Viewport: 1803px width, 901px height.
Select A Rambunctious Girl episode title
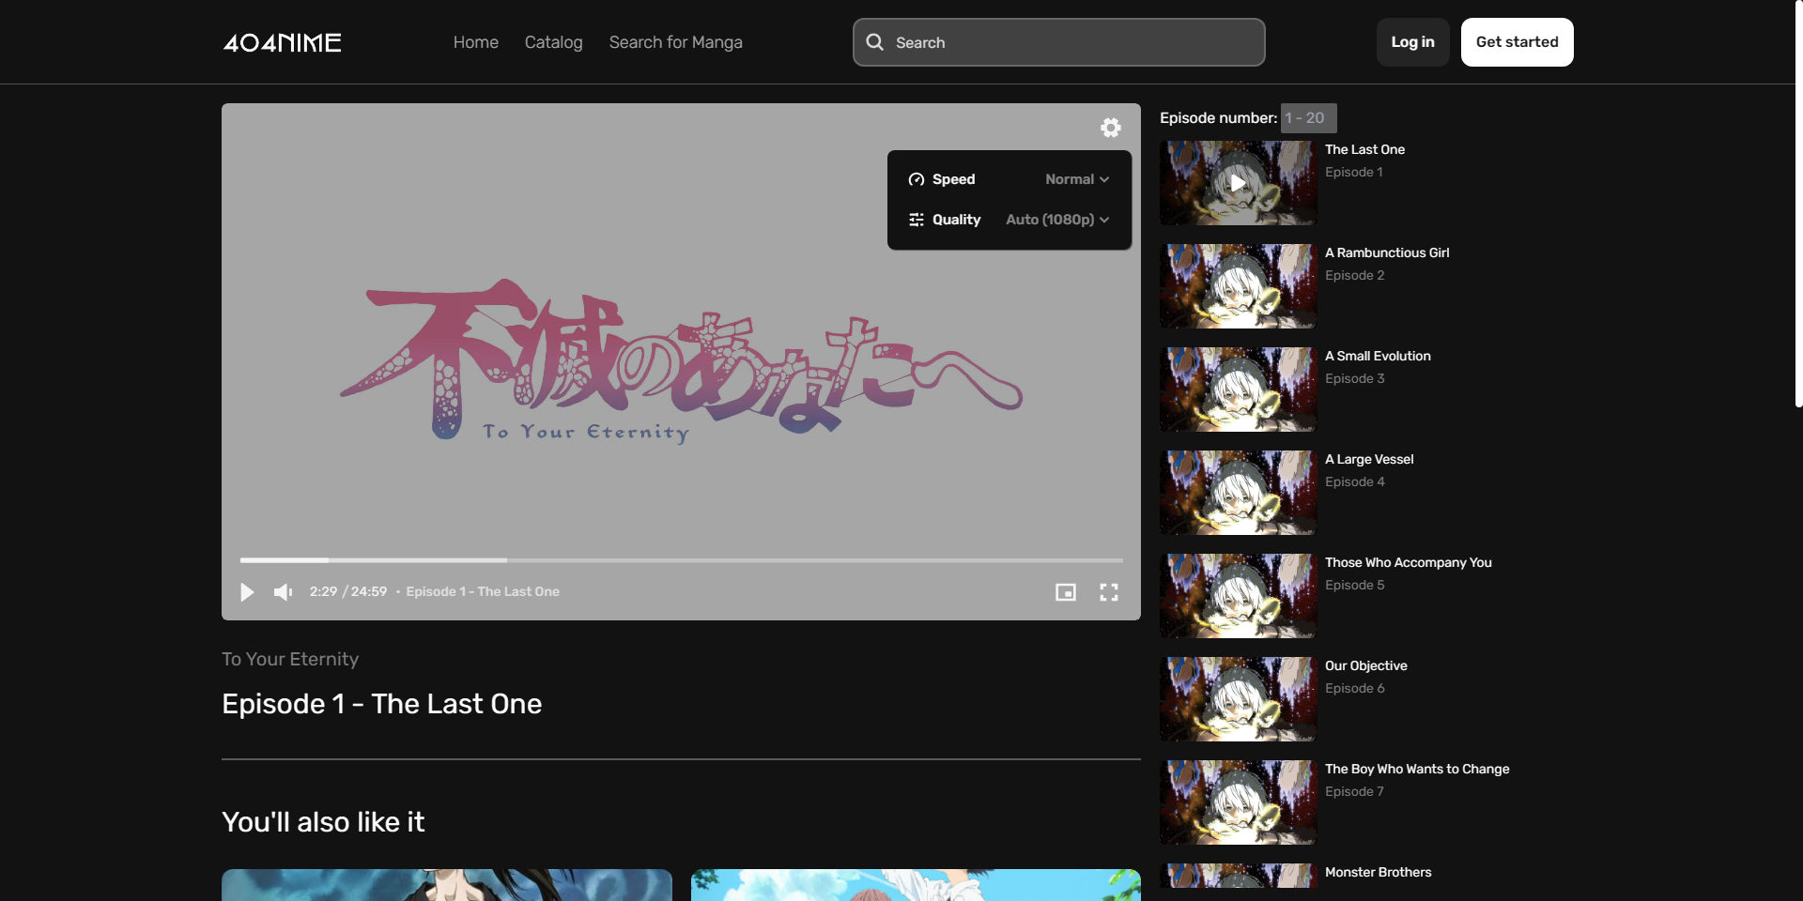coord(1387,252)
